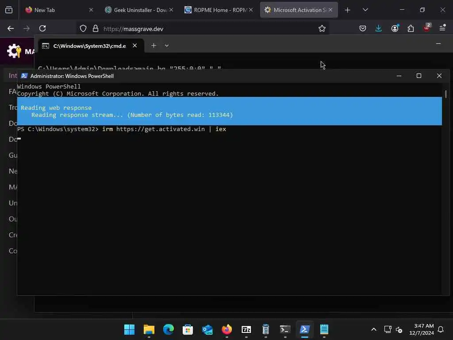The height and width of the screenshot is (340, 453).
Task: Open Microsoft Store from taskbar
Action: click(x=188, y=329)
